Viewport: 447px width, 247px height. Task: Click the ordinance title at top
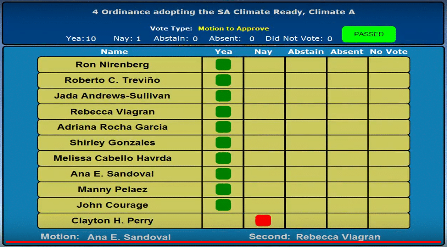click(223, 12)
